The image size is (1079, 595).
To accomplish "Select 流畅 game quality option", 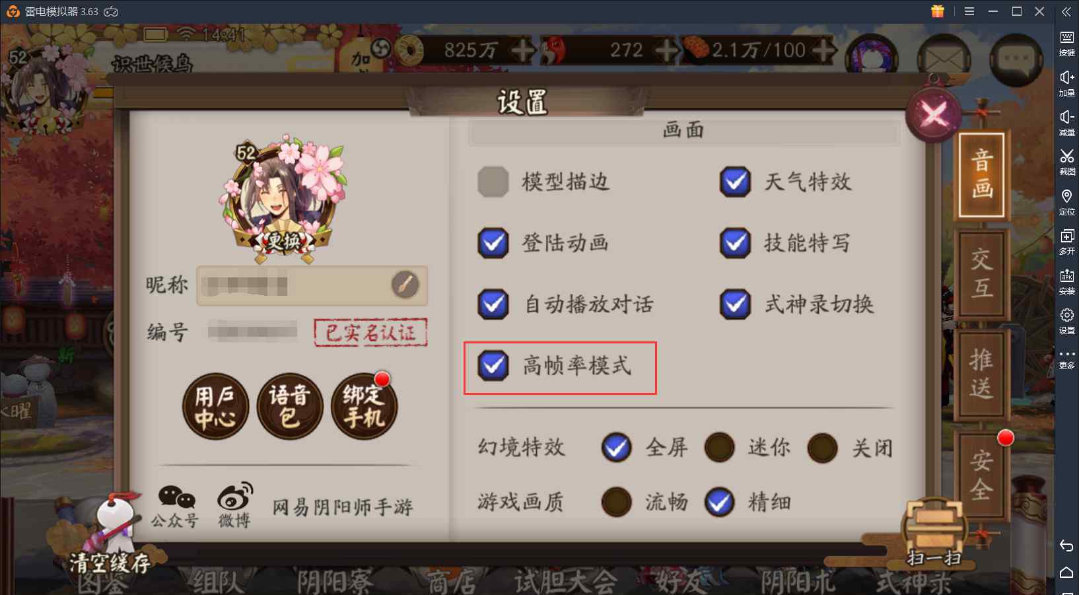I will 617,503.
